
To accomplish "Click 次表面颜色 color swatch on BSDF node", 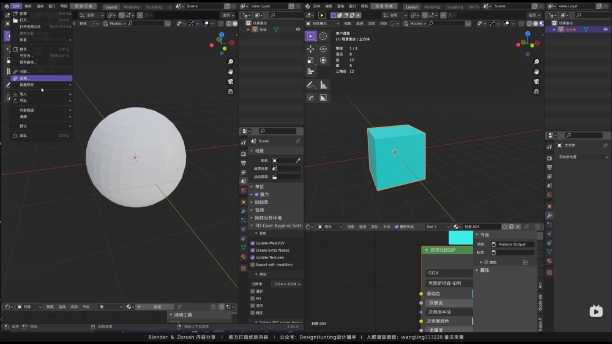I will pos(472,321).
